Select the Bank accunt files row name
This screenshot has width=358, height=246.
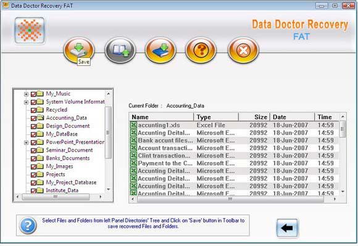tap(165, 141)
